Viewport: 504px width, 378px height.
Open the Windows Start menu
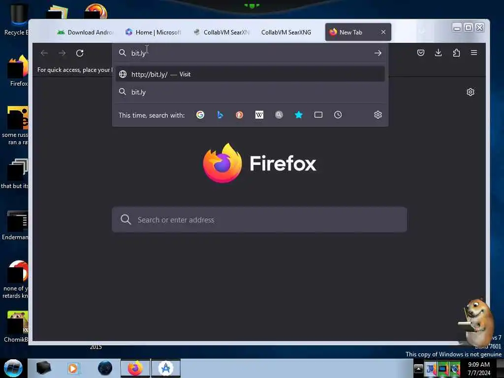[13, 368]
